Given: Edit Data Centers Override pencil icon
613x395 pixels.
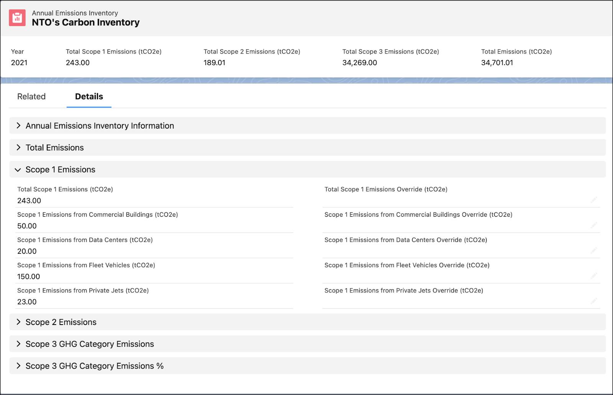Looking at the screenshot, I should click(594, 250).
